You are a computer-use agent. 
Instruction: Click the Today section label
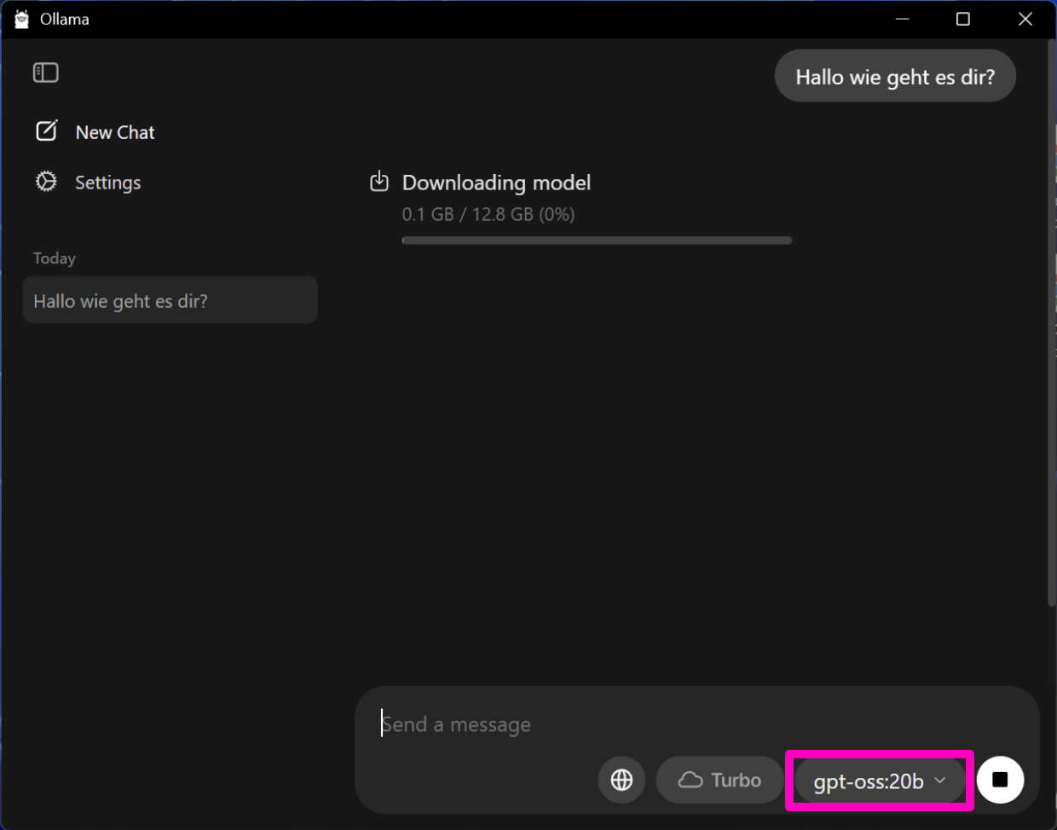55,258
